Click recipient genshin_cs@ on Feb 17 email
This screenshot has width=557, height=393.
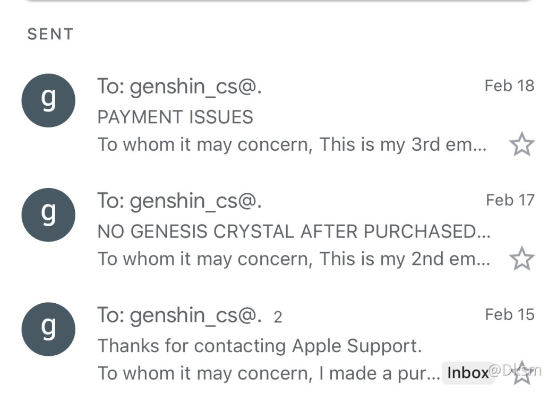coord(180,201)
